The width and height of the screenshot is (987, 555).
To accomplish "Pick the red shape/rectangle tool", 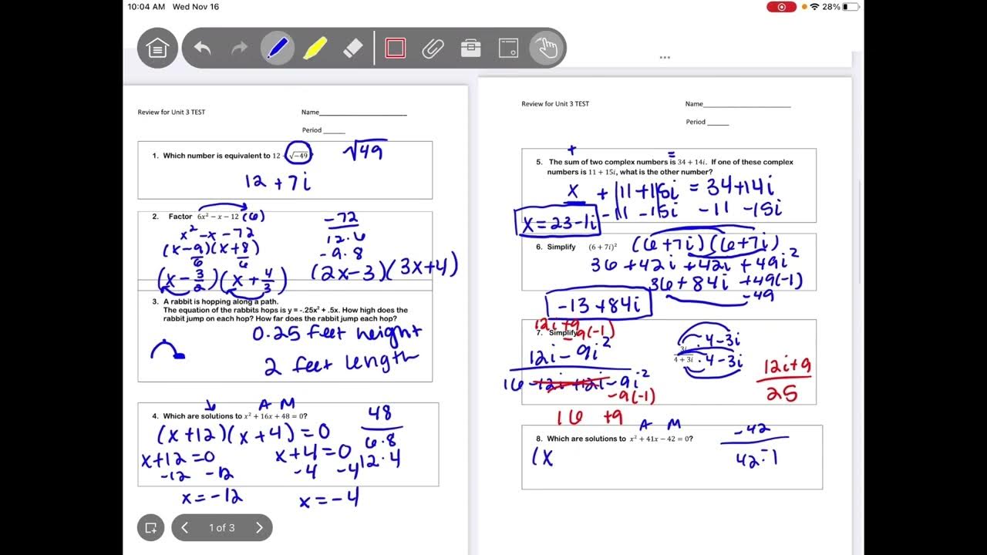I will 396,49.
